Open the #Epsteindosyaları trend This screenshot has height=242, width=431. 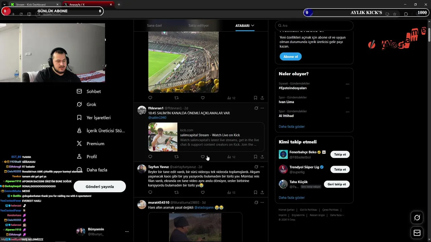coord(293,88)
